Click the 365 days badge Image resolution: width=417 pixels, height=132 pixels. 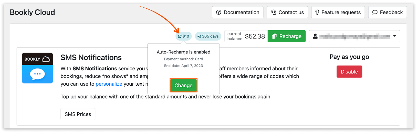point(208,36)
